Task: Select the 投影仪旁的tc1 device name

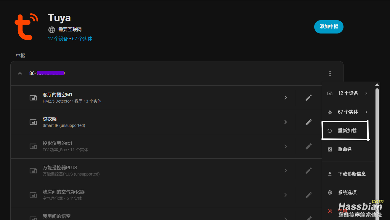Action: tap(57, 143)
